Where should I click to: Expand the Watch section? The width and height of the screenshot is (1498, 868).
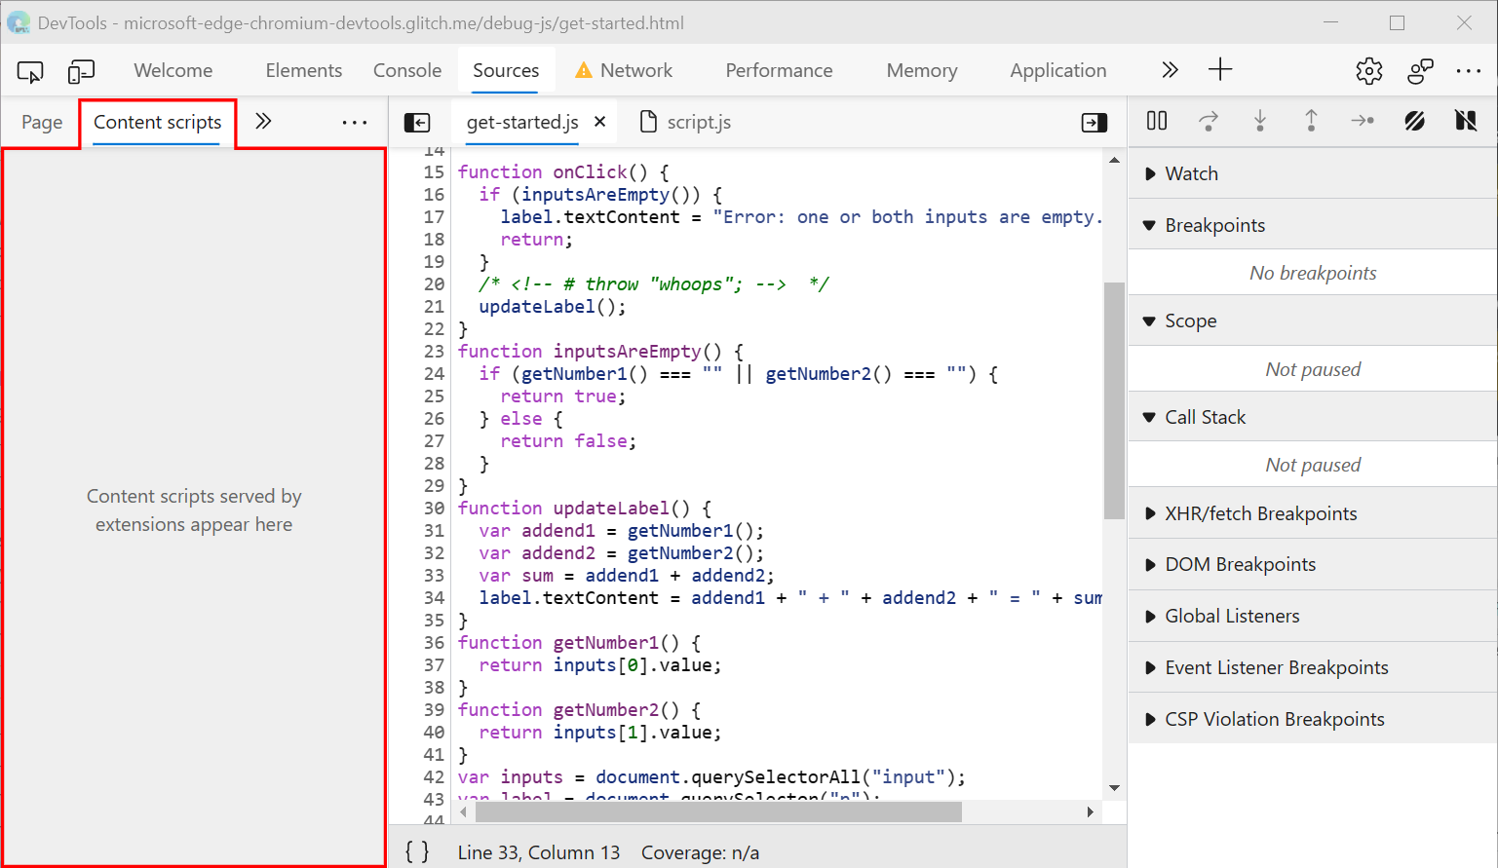pos(1313,173)
